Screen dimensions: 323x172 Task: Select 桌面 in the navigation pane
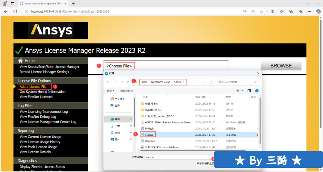[118, 119]
